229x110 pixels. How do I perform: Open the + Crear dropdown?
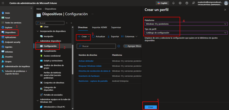pos(84,36)
